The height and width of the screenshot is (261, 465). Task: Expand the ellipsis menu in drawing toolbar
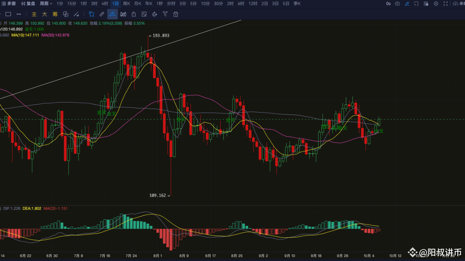(19, 14)
